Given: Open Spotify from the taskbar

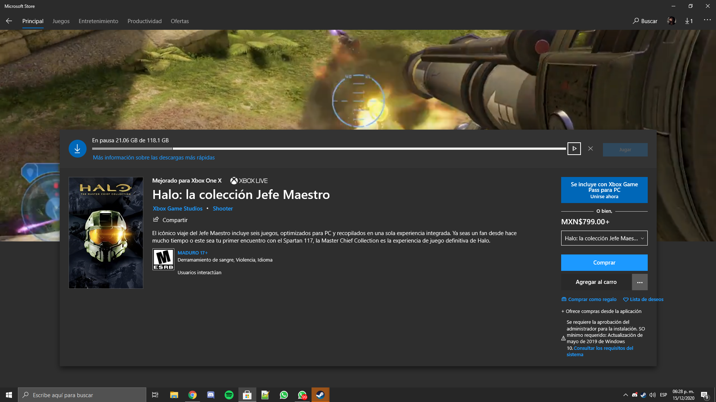Looking at the screenshot, I should (x=229, y=395).
